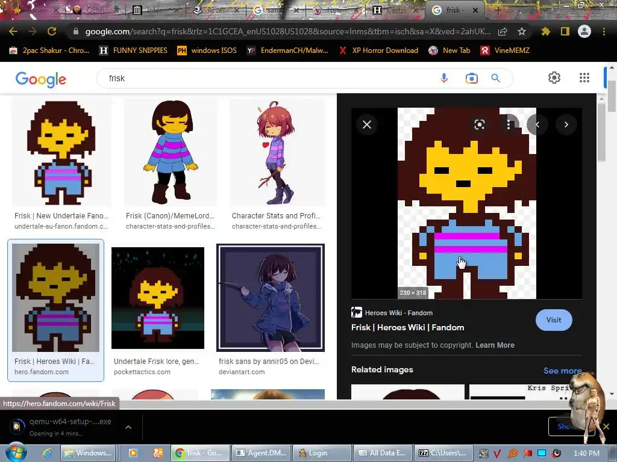Open the EndermanCH/Malw... bookmark
617x462 pixels.
pyautogui.click(x=287, y=51)
